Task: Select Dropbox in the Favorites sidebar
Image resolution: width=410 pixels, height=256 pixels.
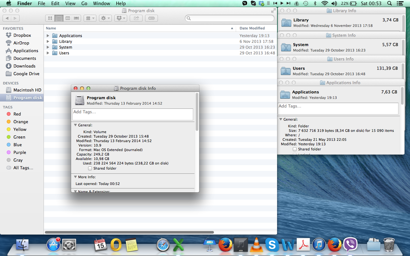Action: [22, 35]
